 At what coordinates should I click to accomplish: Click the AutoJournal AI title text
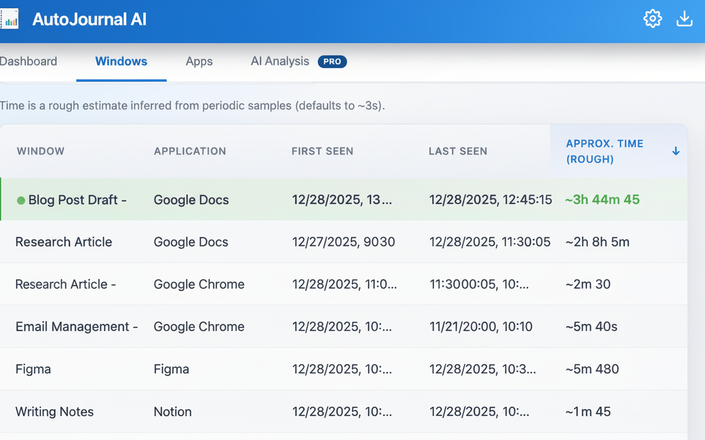click(x=89, y=19)
